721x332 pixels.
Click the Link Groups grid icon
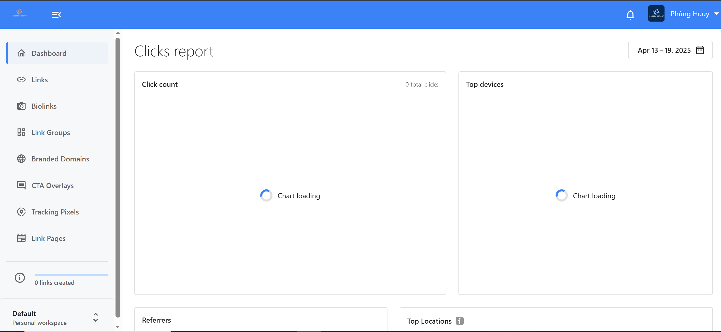pyautogui.click(x=21, y=132)
